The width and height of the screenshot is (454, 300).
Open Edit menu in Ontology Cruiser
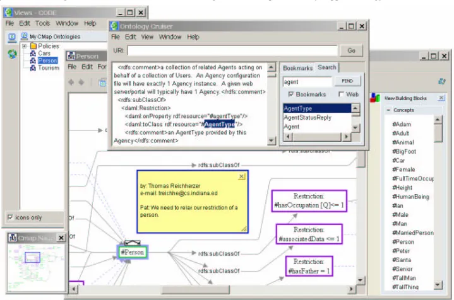pos(130,37)
